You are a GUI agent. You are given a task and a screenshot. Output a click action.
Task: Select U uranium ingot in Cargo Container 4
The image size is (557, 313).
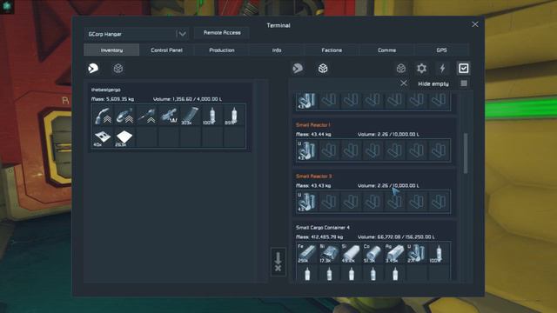coord(417,253)
